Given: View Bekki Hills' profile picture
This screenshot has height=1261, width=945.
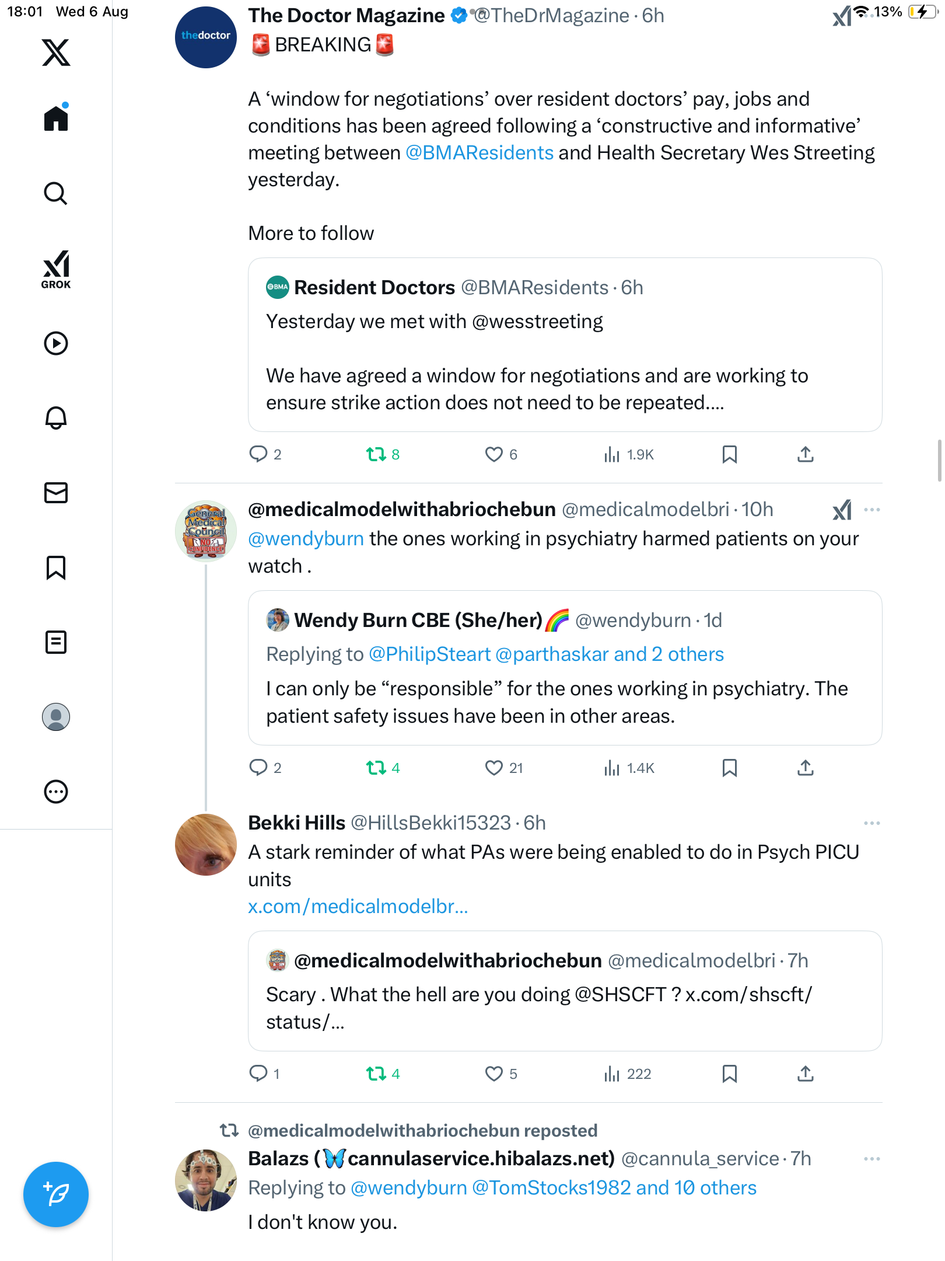Looking at the screenshot, I should pos(206,845).
